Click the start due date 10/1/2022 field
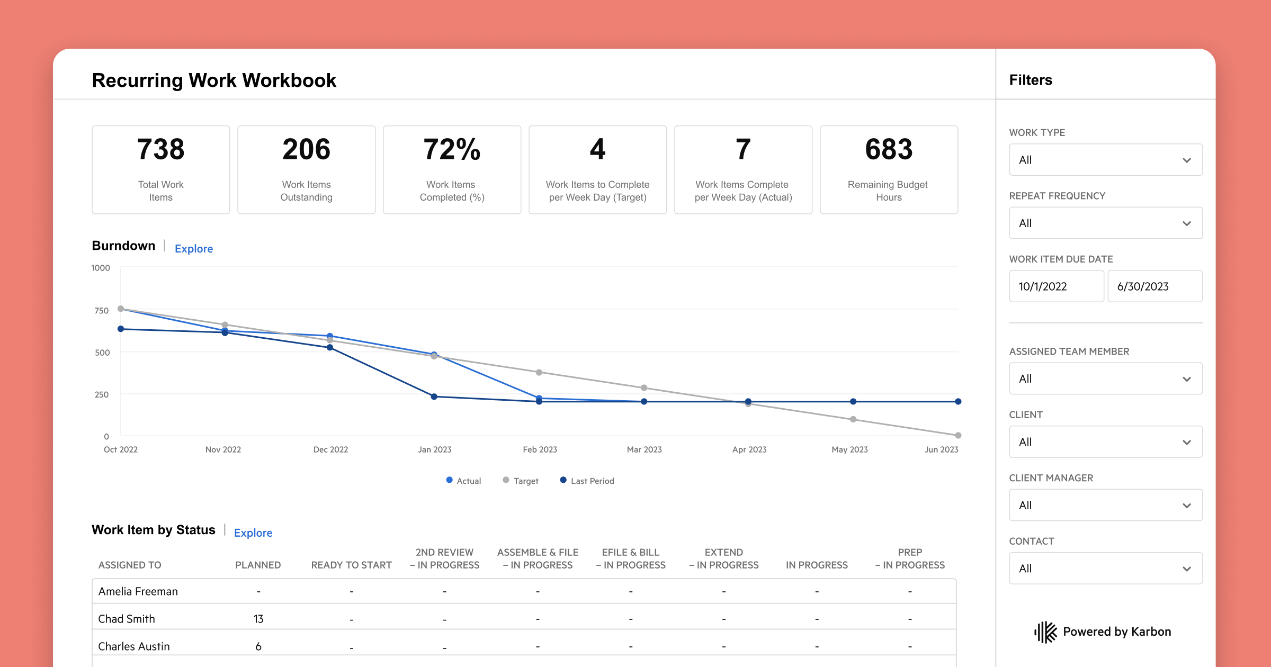The height and width of the screenshot is (667, 1271). (x=1056, y=286)
